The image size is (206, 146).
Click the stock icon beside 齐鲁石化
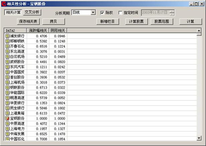(x=7, y=46)
